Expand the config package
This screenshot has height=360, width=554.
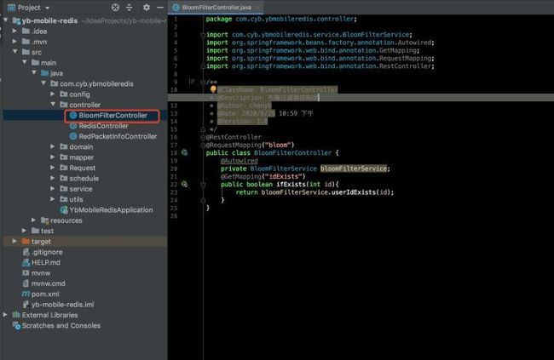coord(53,94)
